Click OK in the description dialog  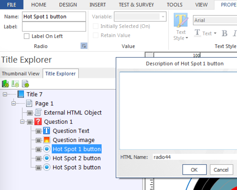click(x=194, y=169)
